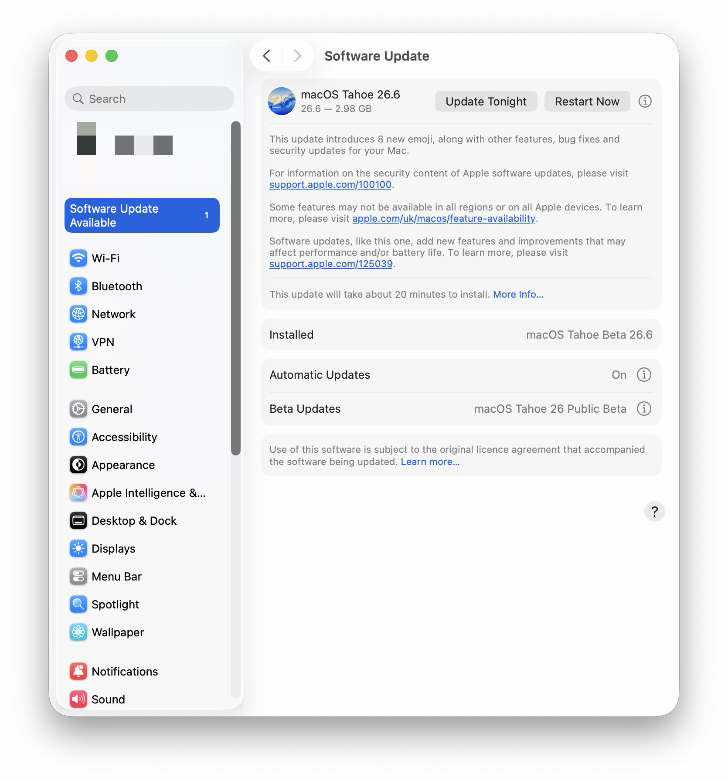Open the Battery icon in sidebar
The image size is (728, 781).
click(78, 370)
